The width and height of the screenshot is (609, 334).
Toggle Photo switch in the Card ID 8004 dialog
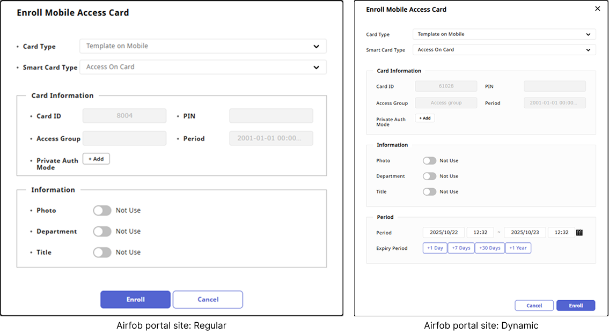pyautogui.click(x=102, y=211)
